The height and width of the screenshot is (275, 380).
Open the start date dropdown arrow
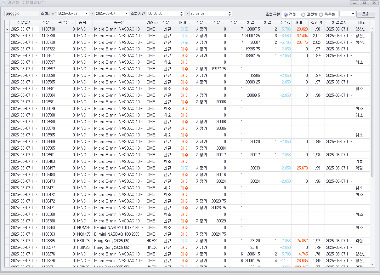click(87, 14)
